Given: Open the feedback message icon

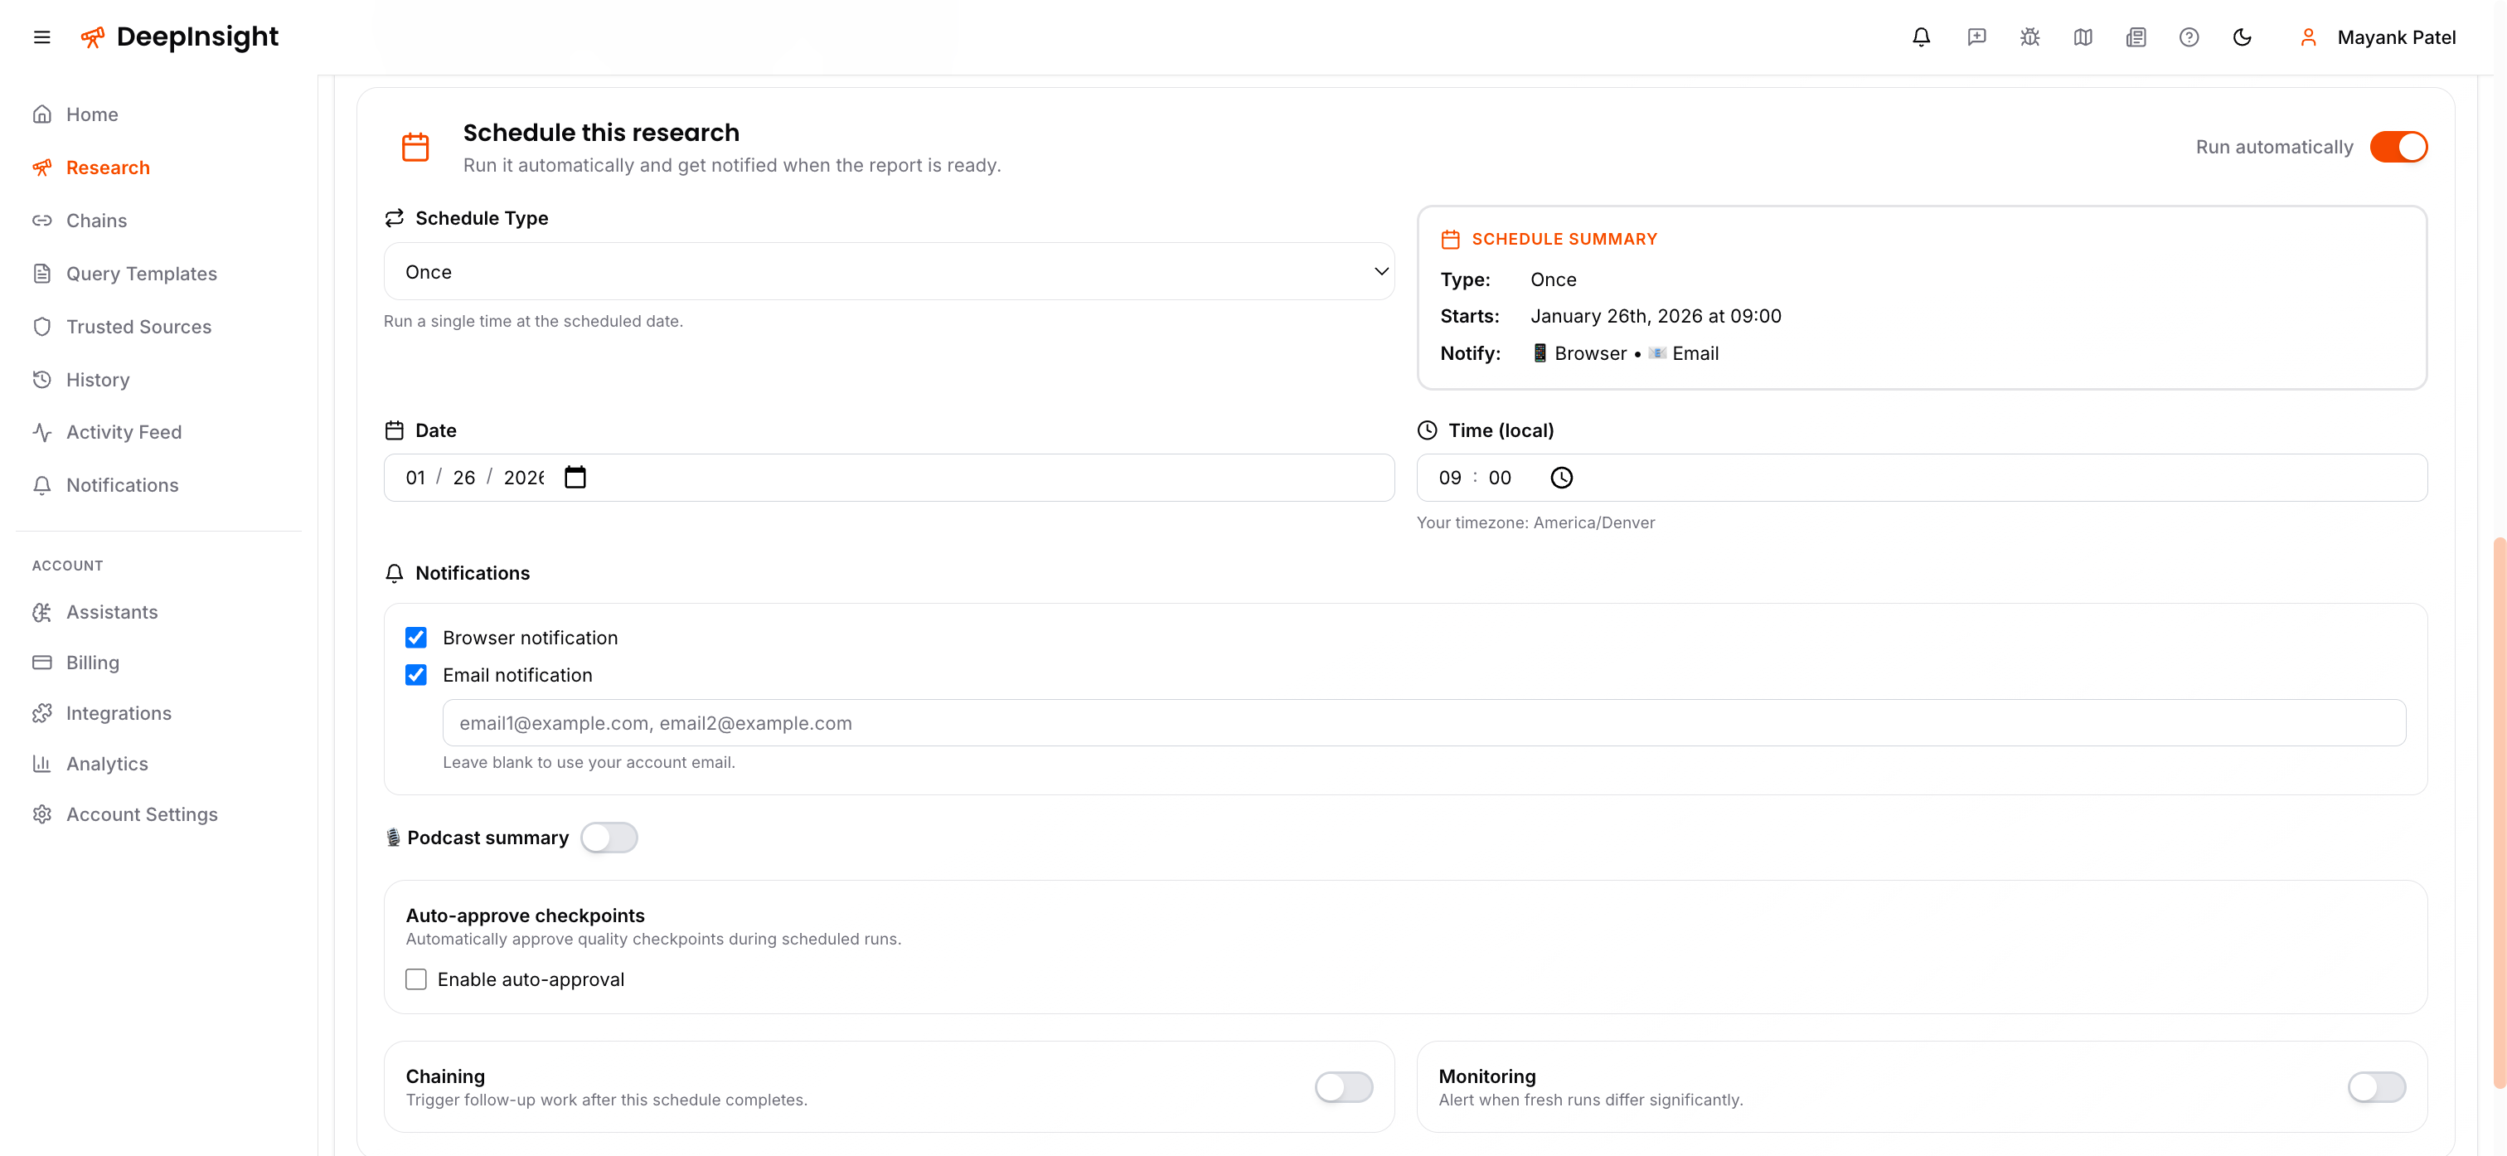Looking at the screenshot, I should coord(1976,36).
